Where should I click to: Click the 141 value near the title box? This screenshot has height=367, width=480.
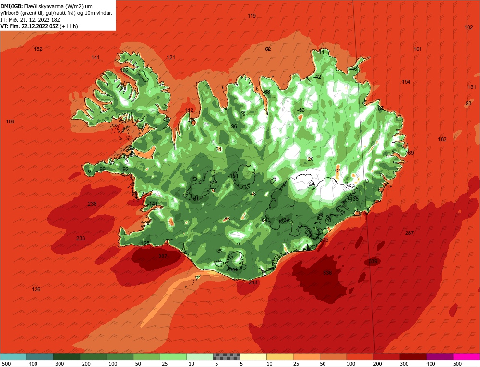[x=96, y=57]
